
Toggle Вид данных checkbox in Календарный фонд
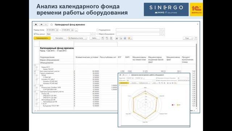coord(35,34)
